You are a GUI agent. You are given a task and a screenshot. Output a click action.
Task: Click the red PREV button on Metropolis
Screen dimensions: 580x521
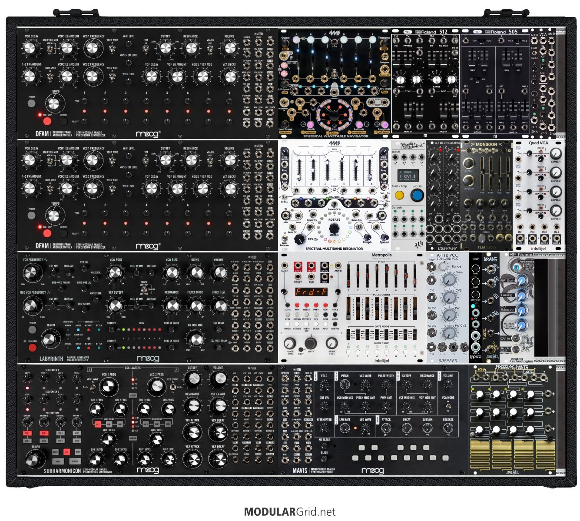click(316, 305)
